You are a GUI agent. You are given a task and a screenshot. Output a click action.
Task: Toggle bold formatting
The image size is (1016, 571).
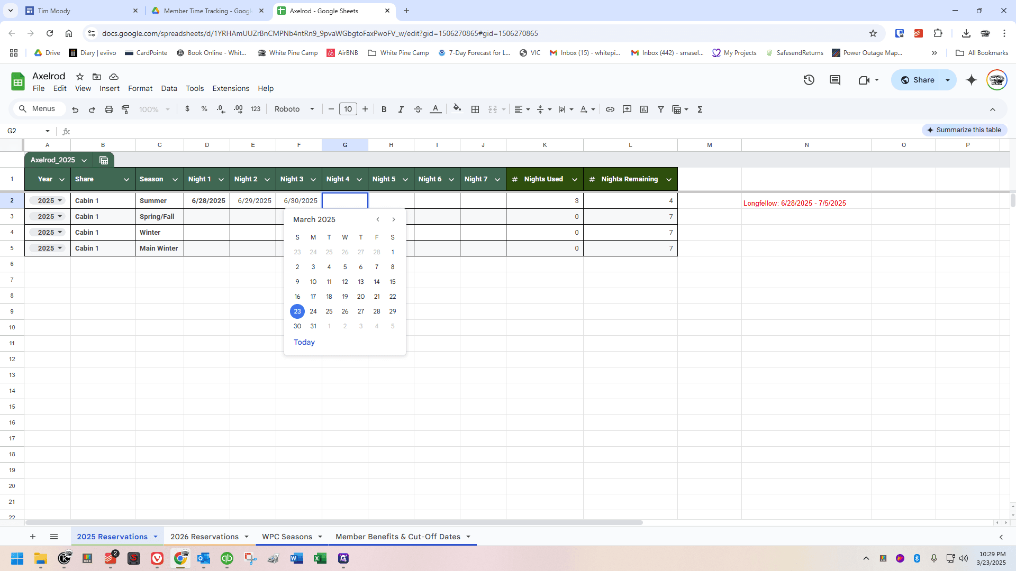click(x=384, y=109)
